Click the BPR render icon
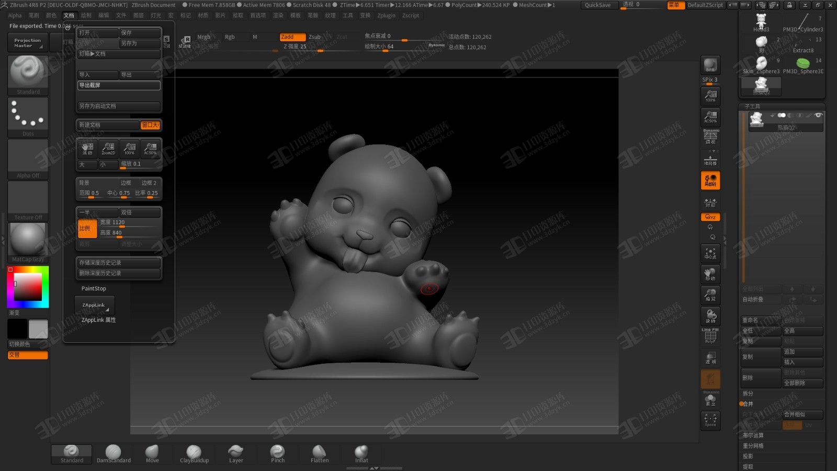 (x=710, y=65)
